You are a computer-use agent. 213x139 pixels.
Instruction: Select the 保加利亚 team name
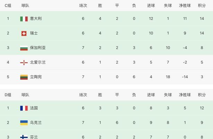click(x=38, y=48)
